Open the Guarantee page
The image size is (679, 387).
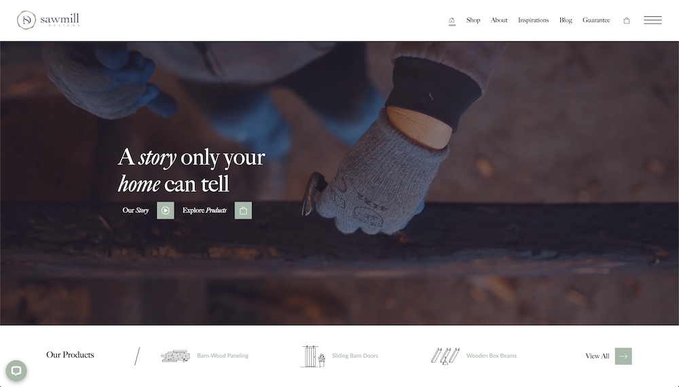[596, 20]
